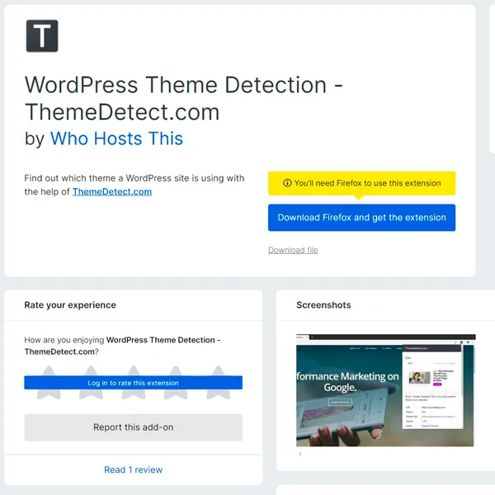The width and height of the screenshot is (495, 495).
Task: Click Report this add-on button
Action: [x=133, y=427]
